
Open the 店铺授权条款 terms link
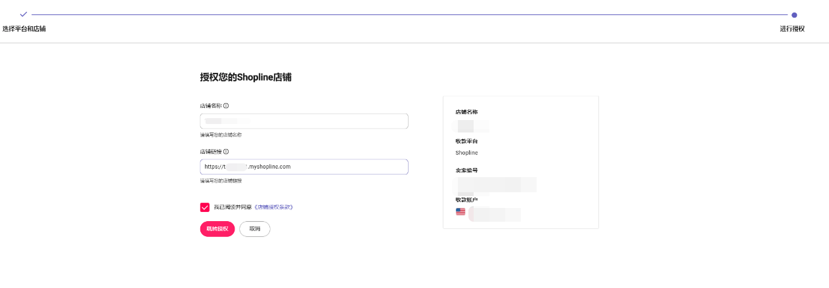[273, 207]
